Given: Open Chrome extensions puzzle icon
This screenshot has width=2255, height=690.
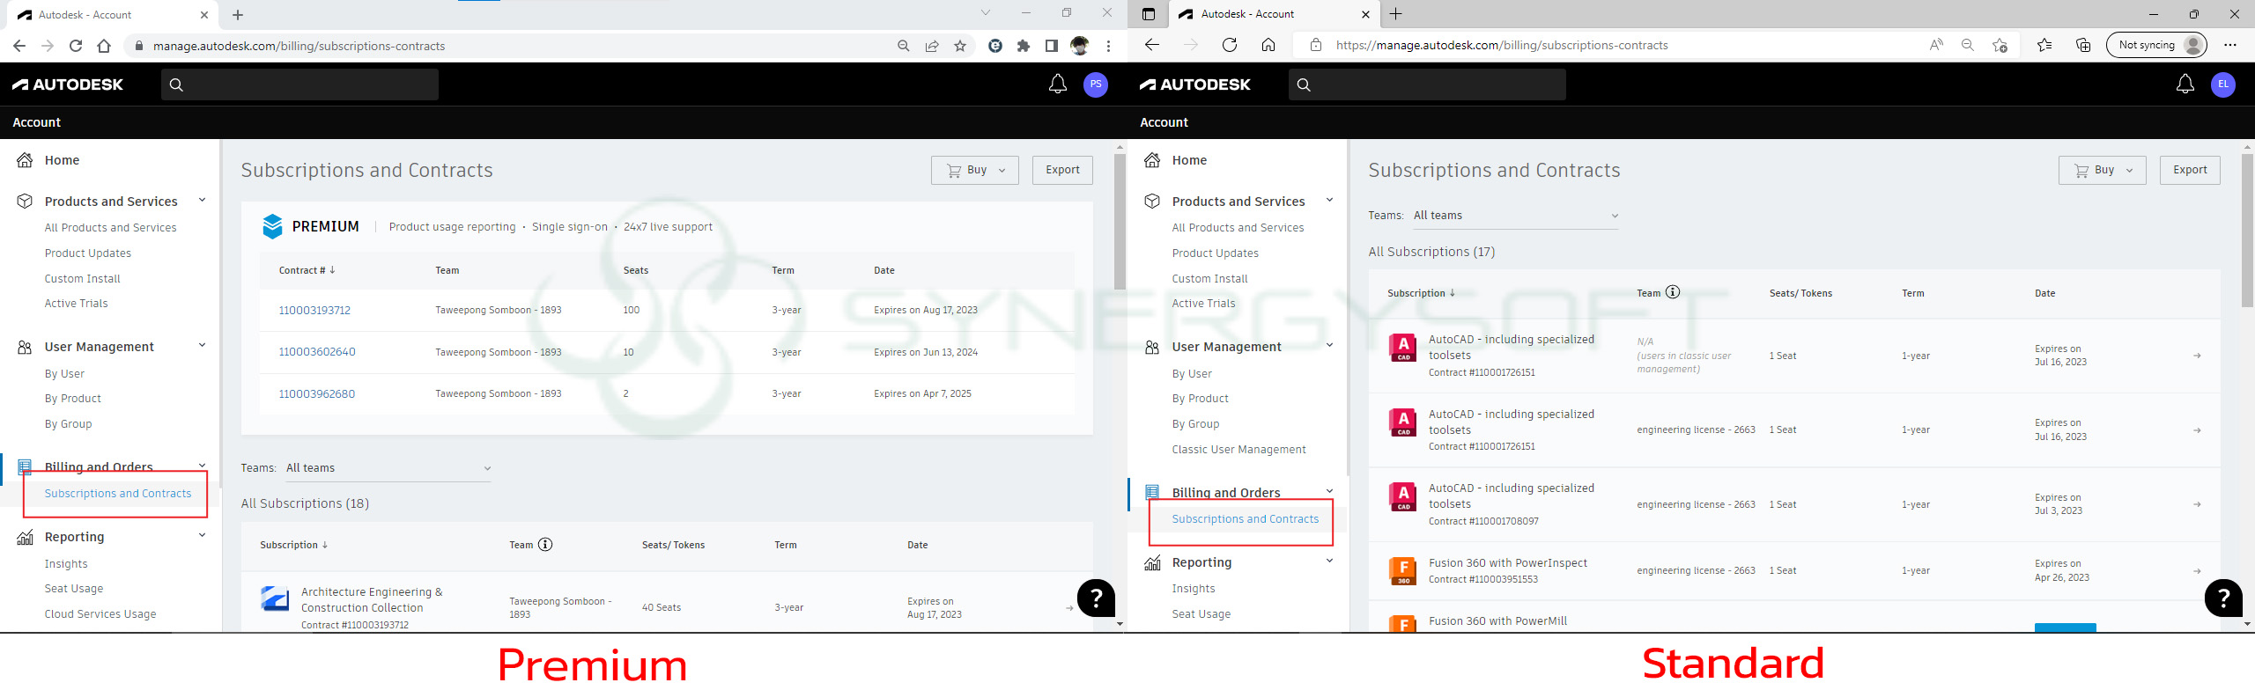Looking at the screenshot, I should (x=1023, y=46).
